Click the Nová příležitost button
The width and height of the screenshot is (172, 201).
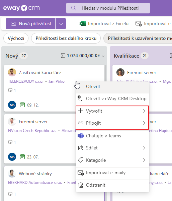[30, 23]
